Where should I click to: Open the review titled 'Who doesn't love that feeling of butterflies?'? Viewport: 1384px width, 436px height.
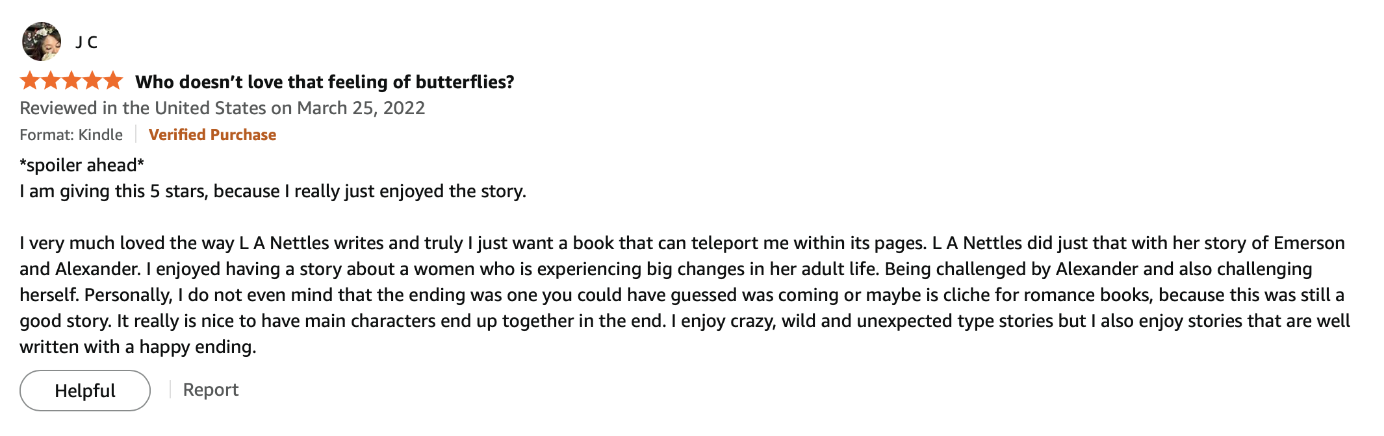click(x=324, y=82)
